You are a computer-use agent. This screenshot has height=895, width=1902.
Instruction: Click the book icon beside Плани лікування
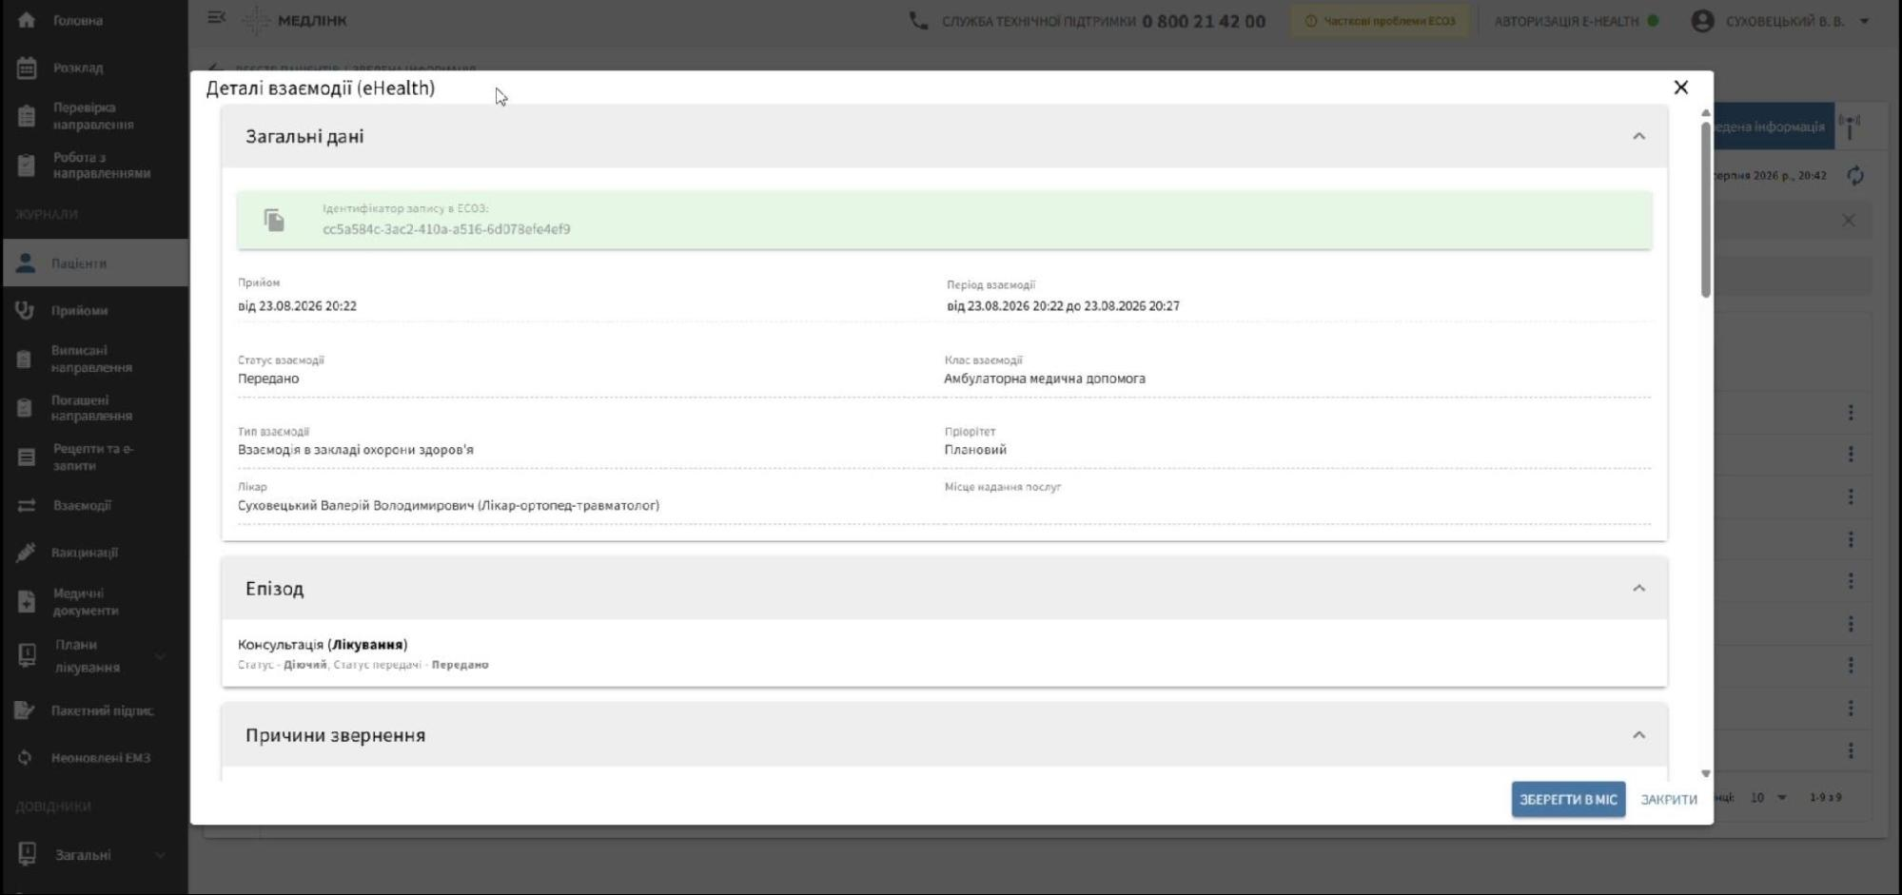click(x=27, y=655)
